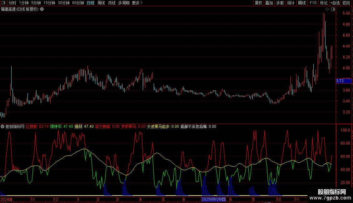
Task: Click the 复权 adjustment button
Action: coord(258,3)
